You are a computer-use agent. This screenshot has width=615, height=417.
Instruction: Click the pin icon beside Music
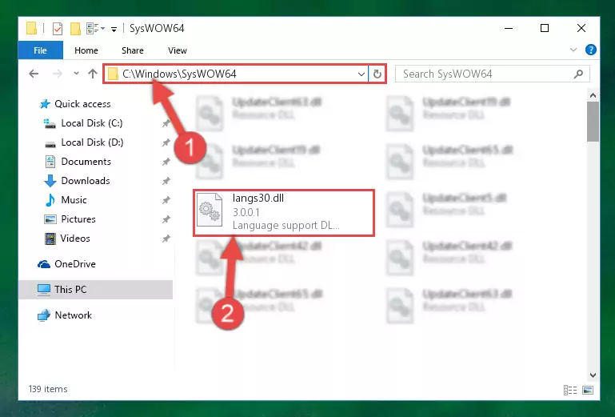click(x=166, y=200)
